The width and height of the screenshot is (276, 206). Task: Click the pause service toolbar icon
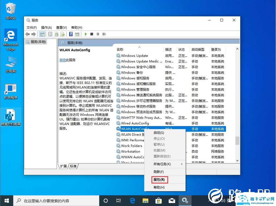98,34
